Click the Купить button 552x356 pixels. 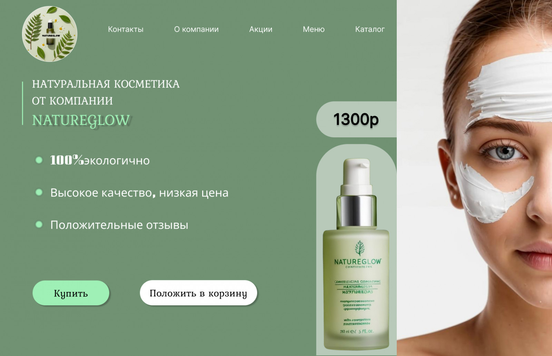pyautogui.click(x=71, y=293)
